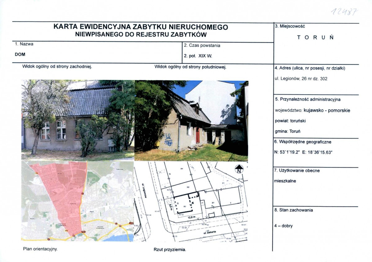Screen dimensions: 372x262
Task: Click the pink-shaded orientation map
Action: coord(78,201)
